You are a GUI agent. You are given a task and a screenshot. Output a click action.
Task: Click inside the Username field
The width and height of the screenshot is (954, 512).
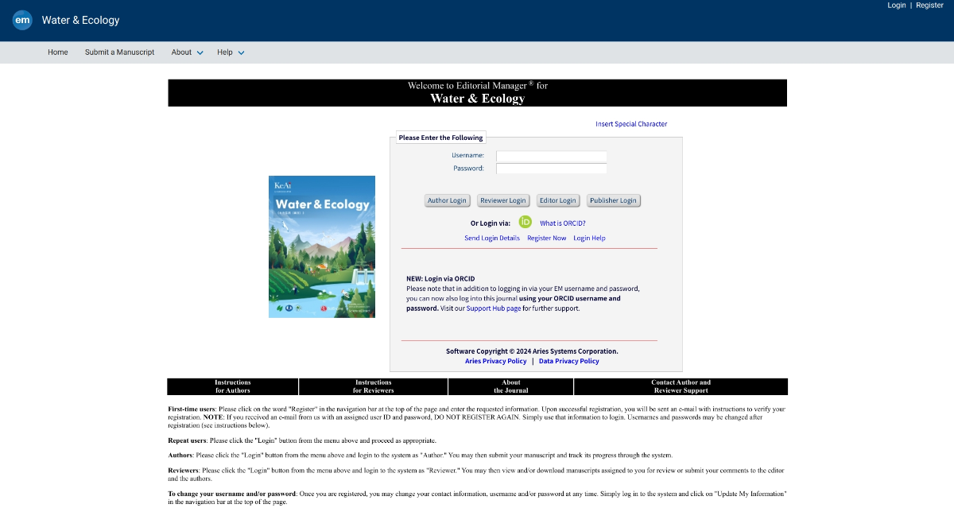(x=551, y=156)
